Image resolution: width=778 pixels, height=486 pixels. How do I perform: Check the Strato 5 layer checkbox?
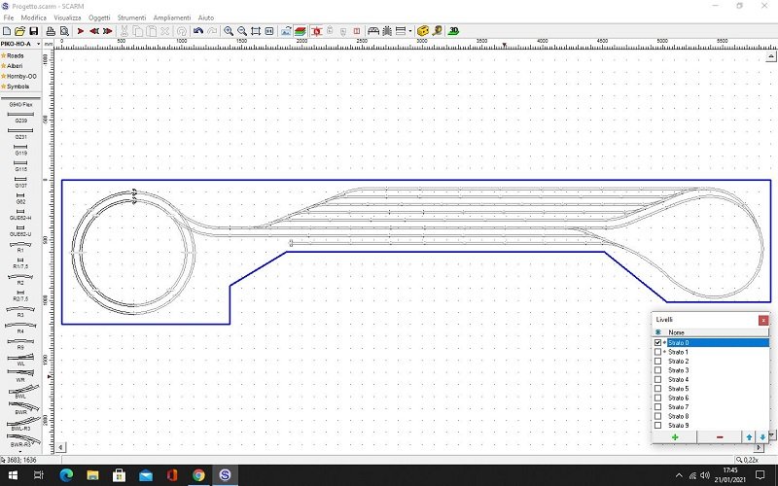[x=658, y=389]
